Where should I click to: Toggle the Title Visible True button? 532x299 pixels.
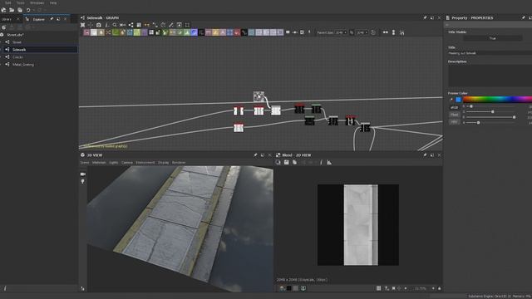pos(493,38)
